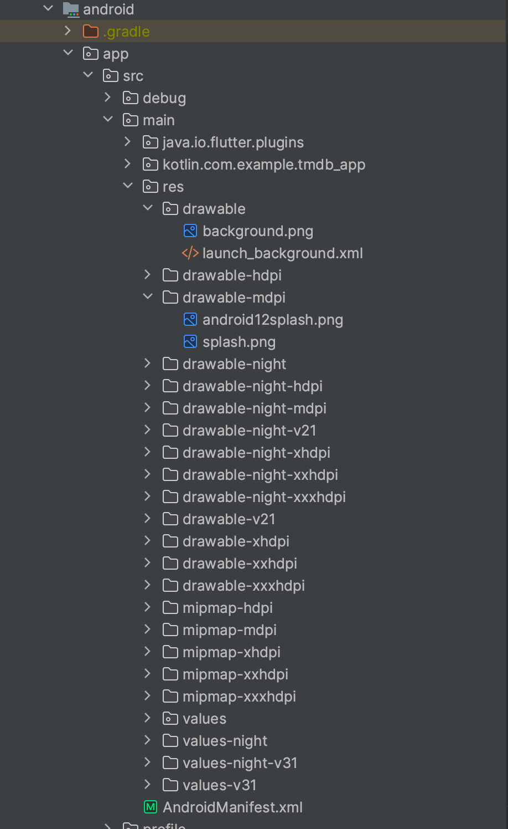Click the orange .gradle folder icon
Viewport: 508px width, 829px height.
tap(90, 31)
